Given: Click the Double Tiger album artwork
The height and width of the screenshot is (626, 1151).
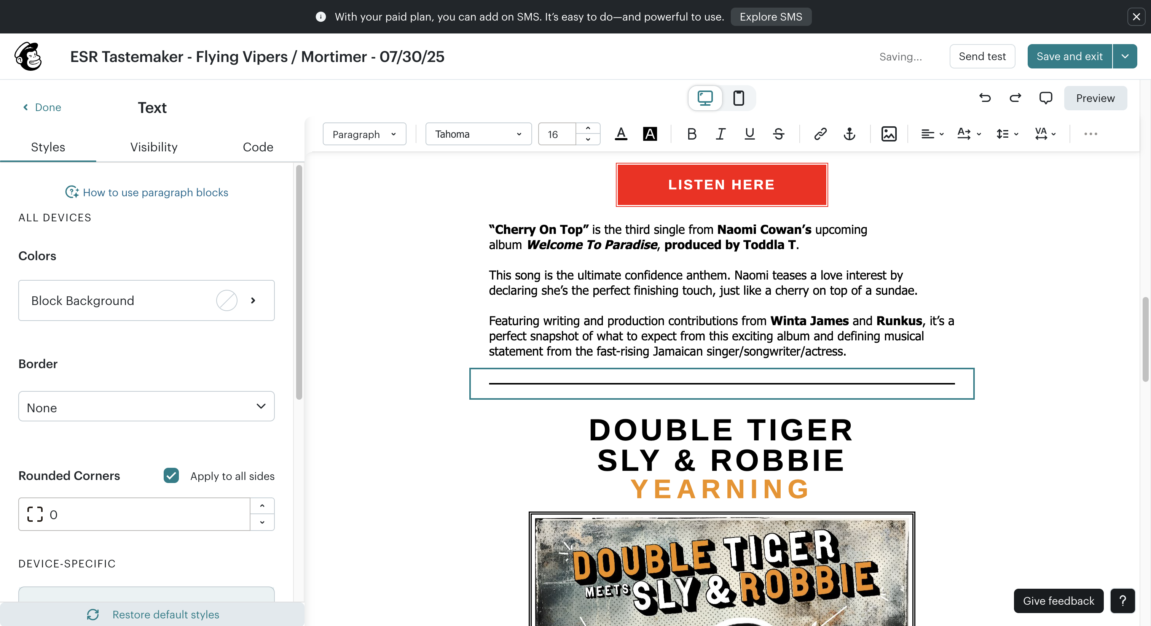Looking at the screenshot, I should point(722,569).
